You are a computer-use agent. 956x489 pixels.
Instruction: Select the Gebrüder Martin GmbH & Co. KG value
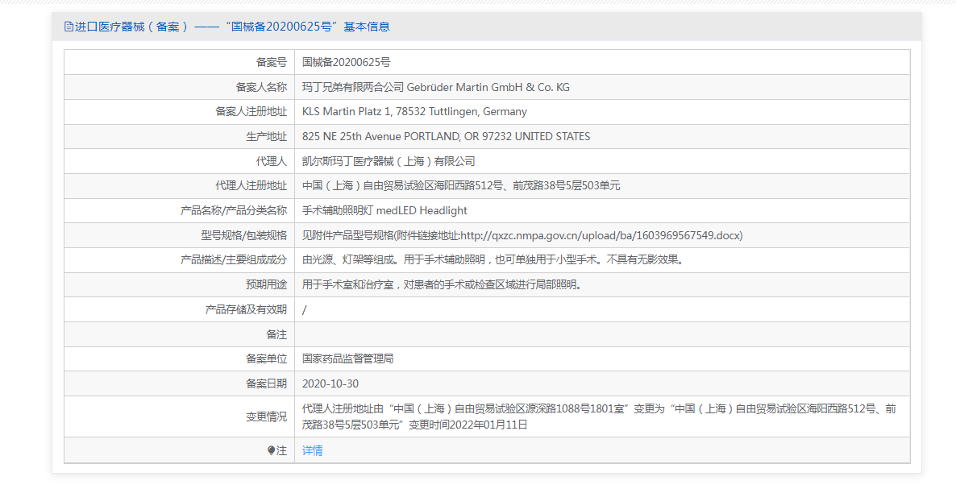tap(436, 87)
